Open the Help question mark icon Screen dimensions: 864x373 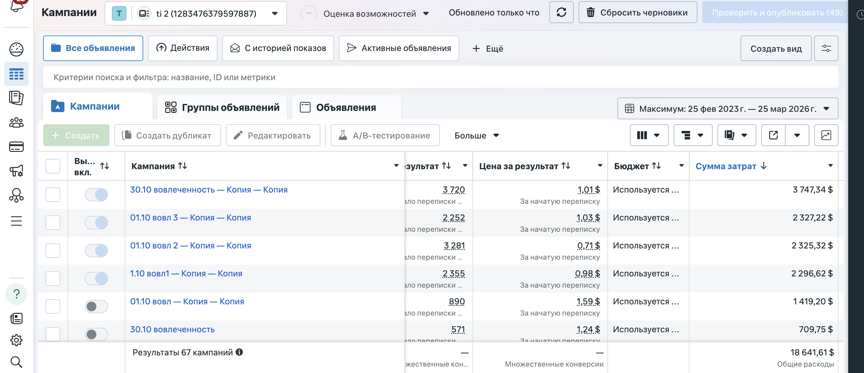click(x=16, y=294)
